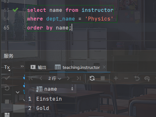
Task: Stop the running query with the square stop icon
Action: [x=103, y=78]
